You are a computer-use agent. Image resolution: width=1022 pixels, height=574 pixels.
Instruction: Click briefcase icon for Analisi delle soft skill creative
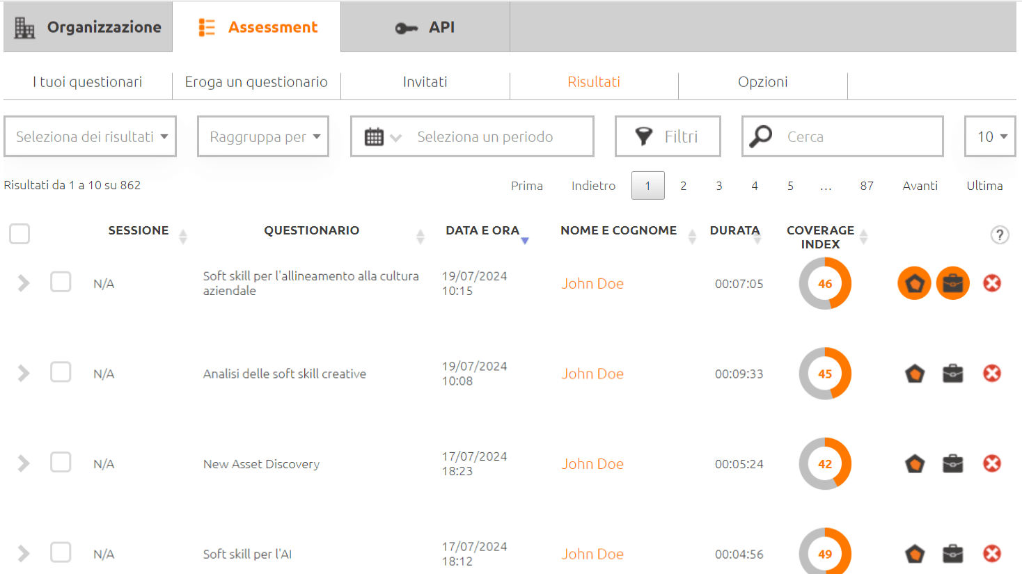coord(953,374)
